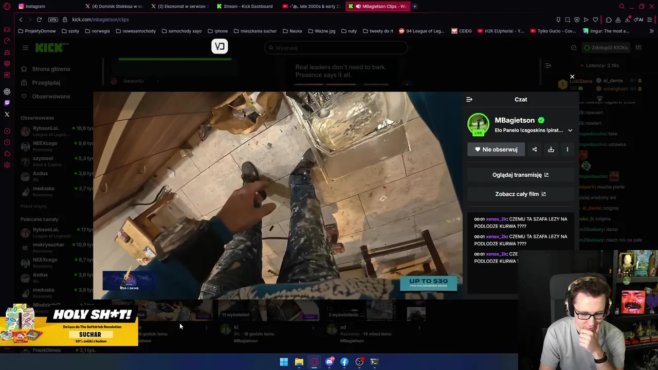The width and height of the screenshot is (658, 370).
Task: Open the Imgur bookmark
Action: 606,31
